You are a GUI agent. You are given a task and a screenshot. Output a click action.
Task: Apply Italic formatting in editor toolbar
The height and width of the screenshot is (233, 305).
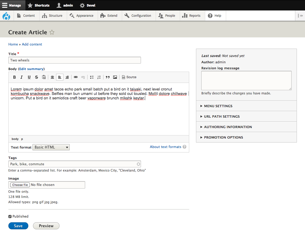[x=21, y=77]
